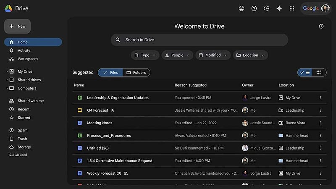The height and width of the screenshot is (189, 336).
Task: Open the Help question mark icon
Action: pos(254,8)
